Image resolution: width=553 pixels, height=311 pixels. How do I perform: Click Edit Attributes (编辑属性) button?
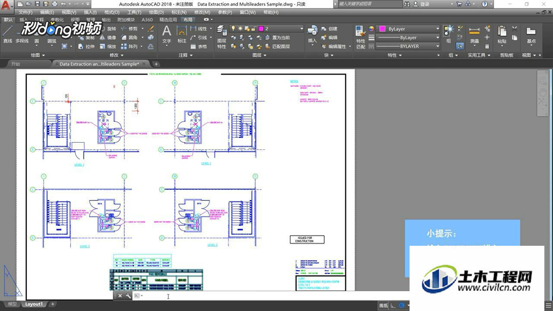[x=334, y=47]
